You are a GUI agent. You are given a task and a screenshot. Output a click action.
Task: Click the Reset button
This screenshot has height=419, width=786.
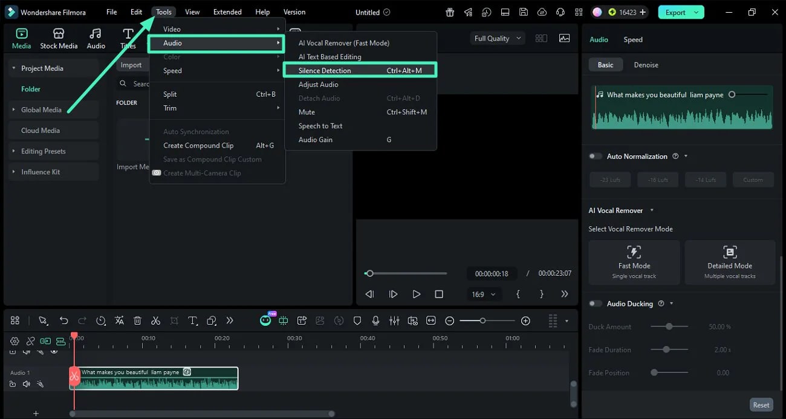761,405
